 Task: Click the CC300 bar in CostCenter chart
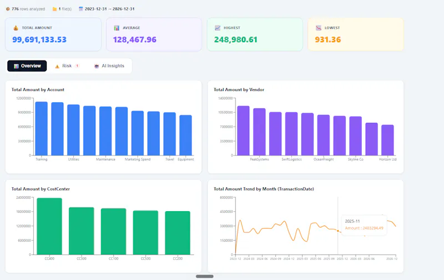pyautogui.click(x=82, y=231)
